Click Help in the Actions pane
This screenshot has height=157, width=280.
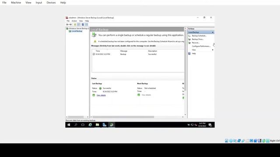(194, 53)
